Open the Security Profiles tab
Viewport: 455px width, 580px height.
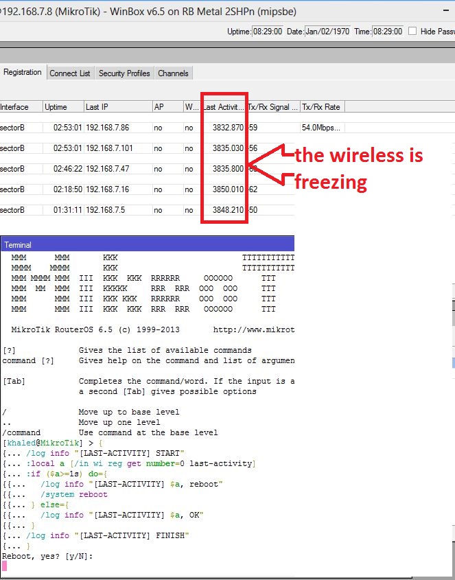point(124,73)
